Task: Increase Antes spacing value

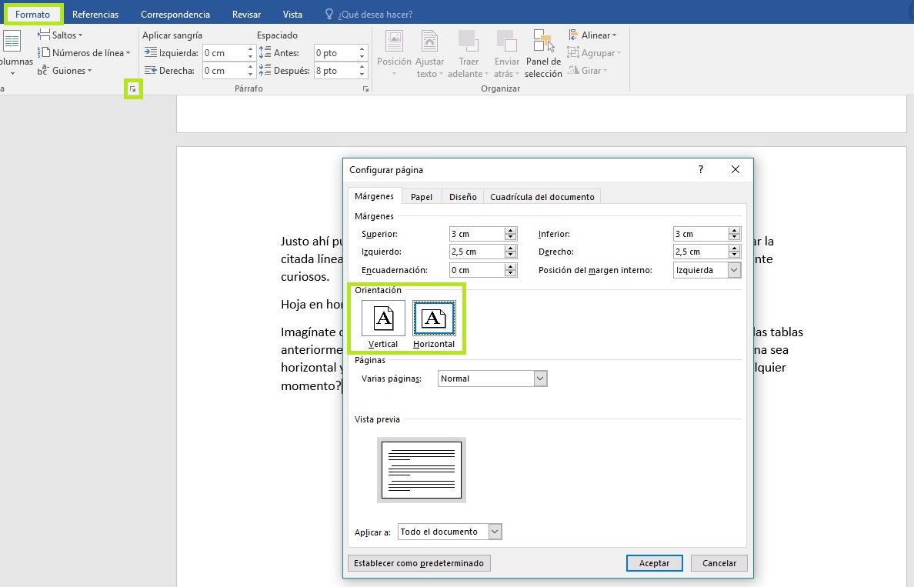Action: tap(362, 49)
